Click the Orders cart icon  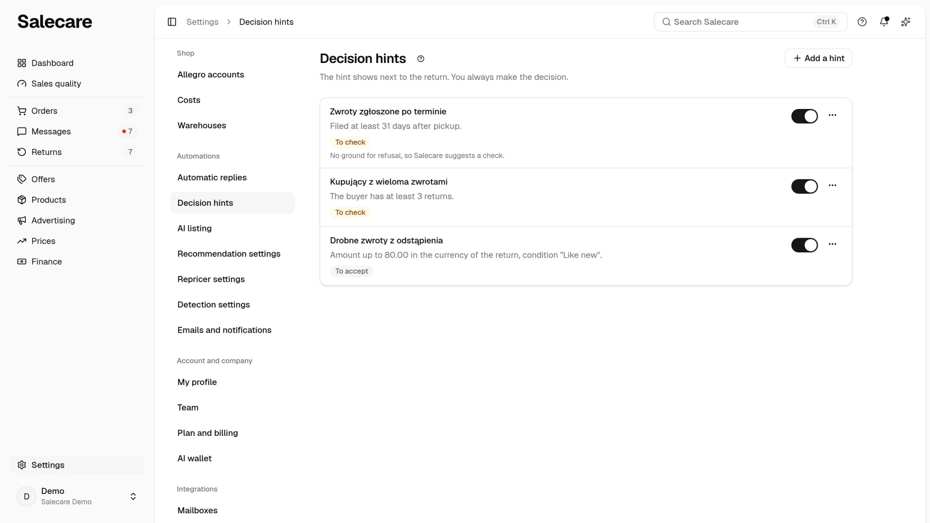pos(22,111)
